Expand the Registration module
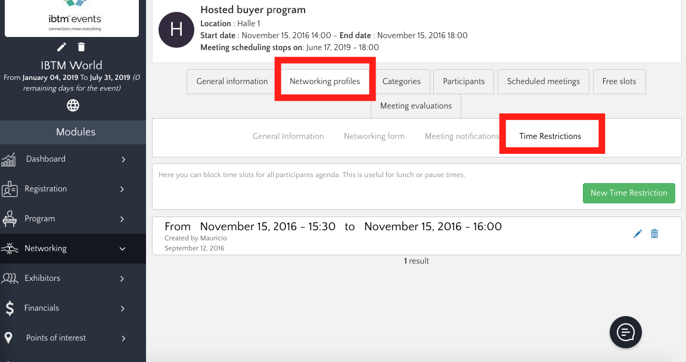The height and width of the screenshot is (362, 686). [123, 189]
